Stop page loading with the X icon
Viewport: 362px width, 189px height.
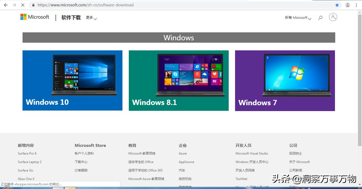23,5
